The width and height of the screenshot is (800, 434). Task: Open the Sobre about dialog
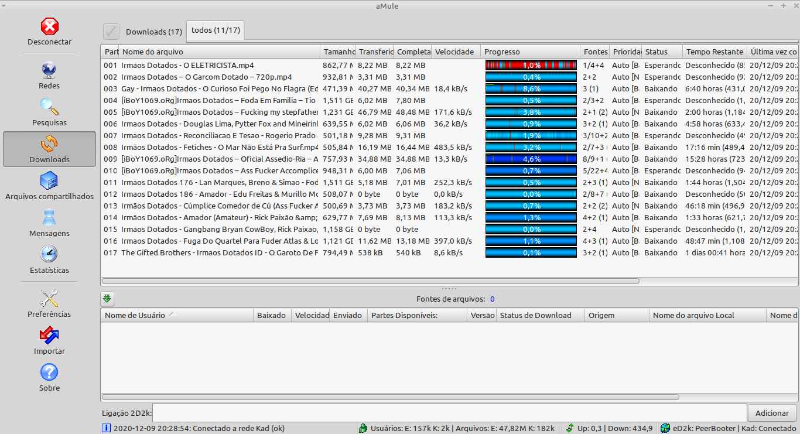[49, 373]
